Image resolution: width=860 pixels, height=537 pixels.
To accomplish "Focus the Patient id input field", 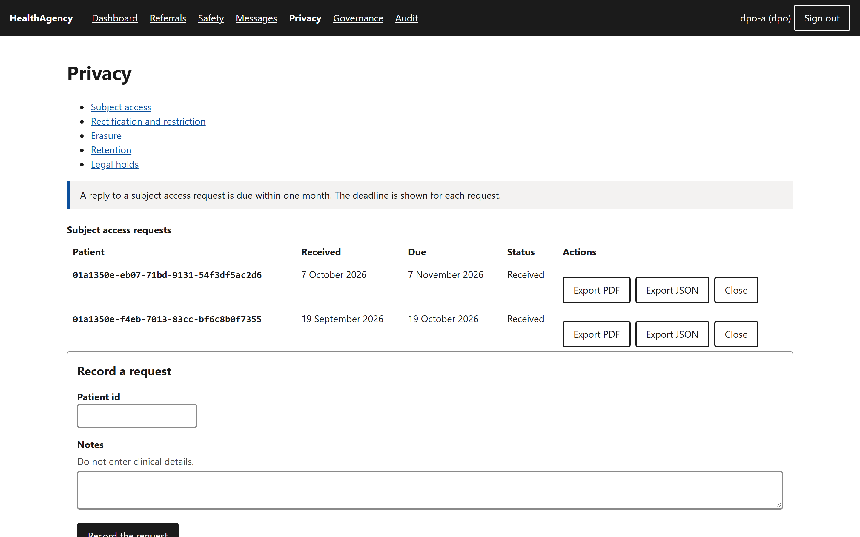I will tap(137, 416).
